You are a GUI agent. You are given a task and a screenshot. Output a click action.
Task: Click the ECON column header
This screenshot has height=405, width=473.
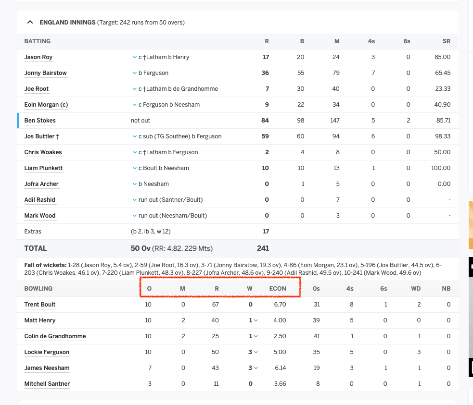(x=278, y=288)
